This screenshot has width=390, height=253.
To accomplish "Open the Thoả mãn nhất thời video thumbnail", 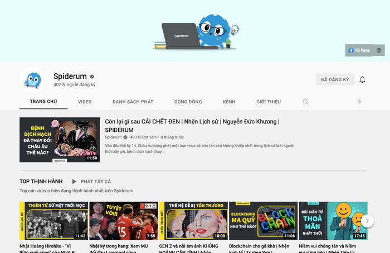I will click(333, 221).
